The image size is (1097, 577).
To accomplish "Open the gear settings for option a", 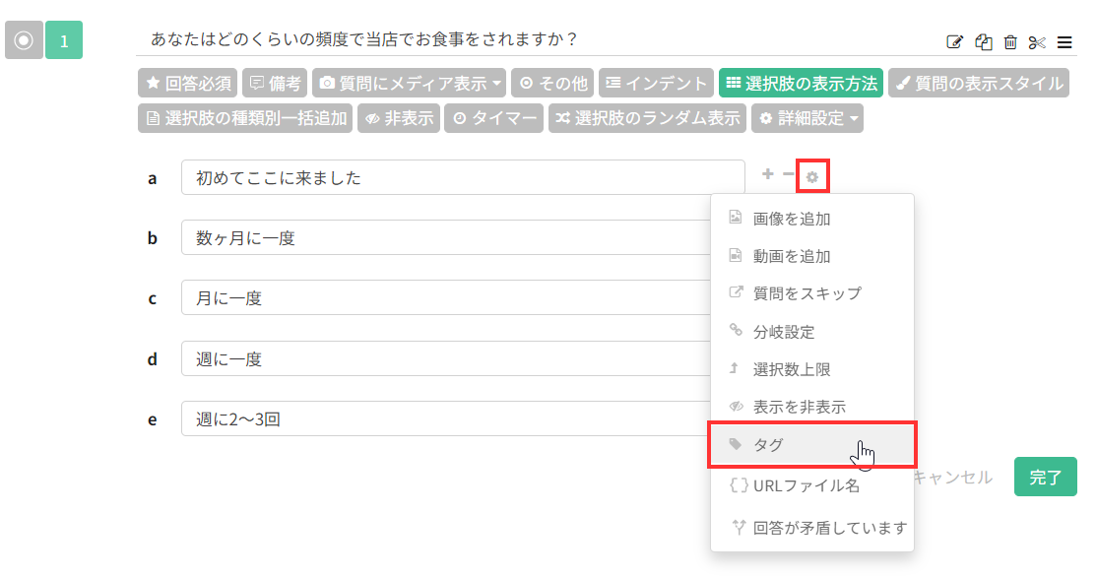I will point(811,177).
